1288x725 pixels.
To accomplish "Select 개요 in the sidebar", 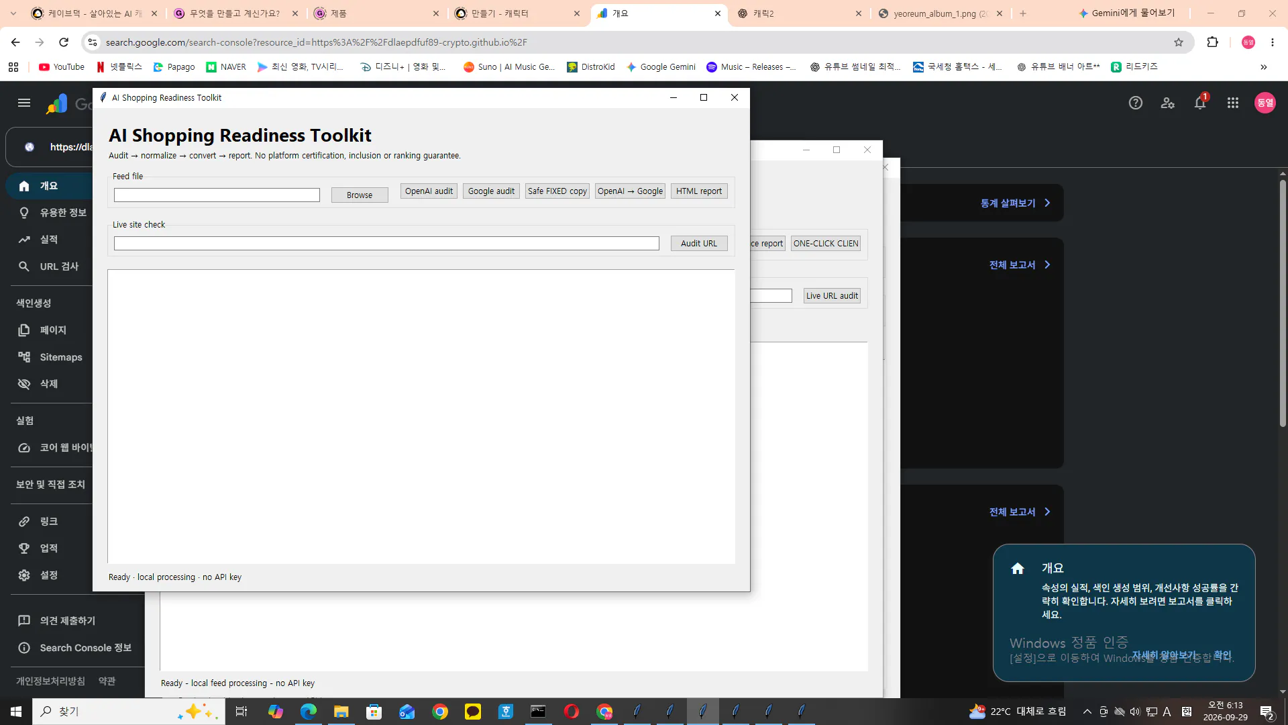I will [x=50, y=186].
